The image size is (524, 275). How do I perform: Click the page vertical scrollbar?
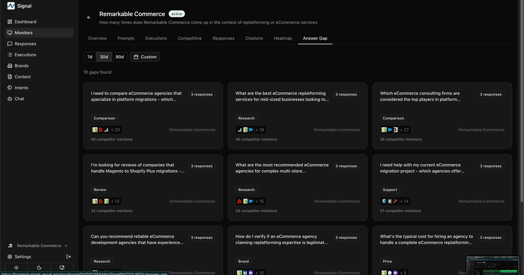(x=522, y=101)
